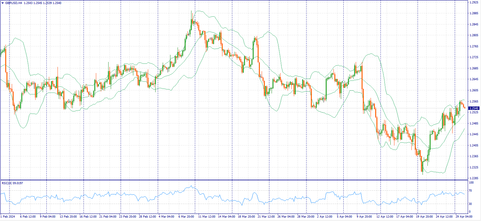Click the 1.2325 price axis label
Viewport: 481px width, 221px height.
click(474, 167)
